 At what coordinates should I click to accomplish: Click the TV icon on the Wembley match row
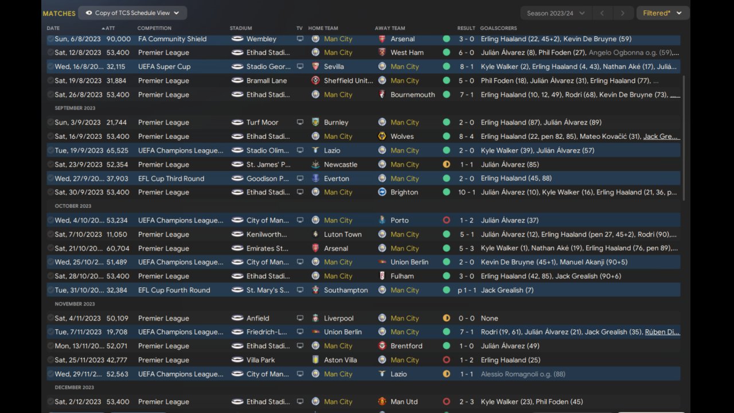click(x=299, y=39)
